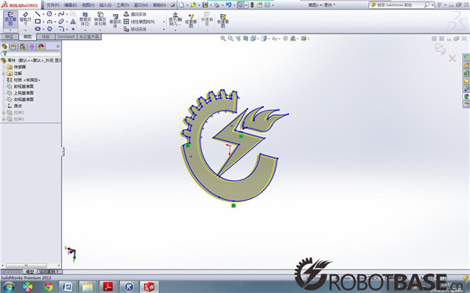
Task: Click the feature tree filter field
Action: pyautogui.click(x=31, y=53)
